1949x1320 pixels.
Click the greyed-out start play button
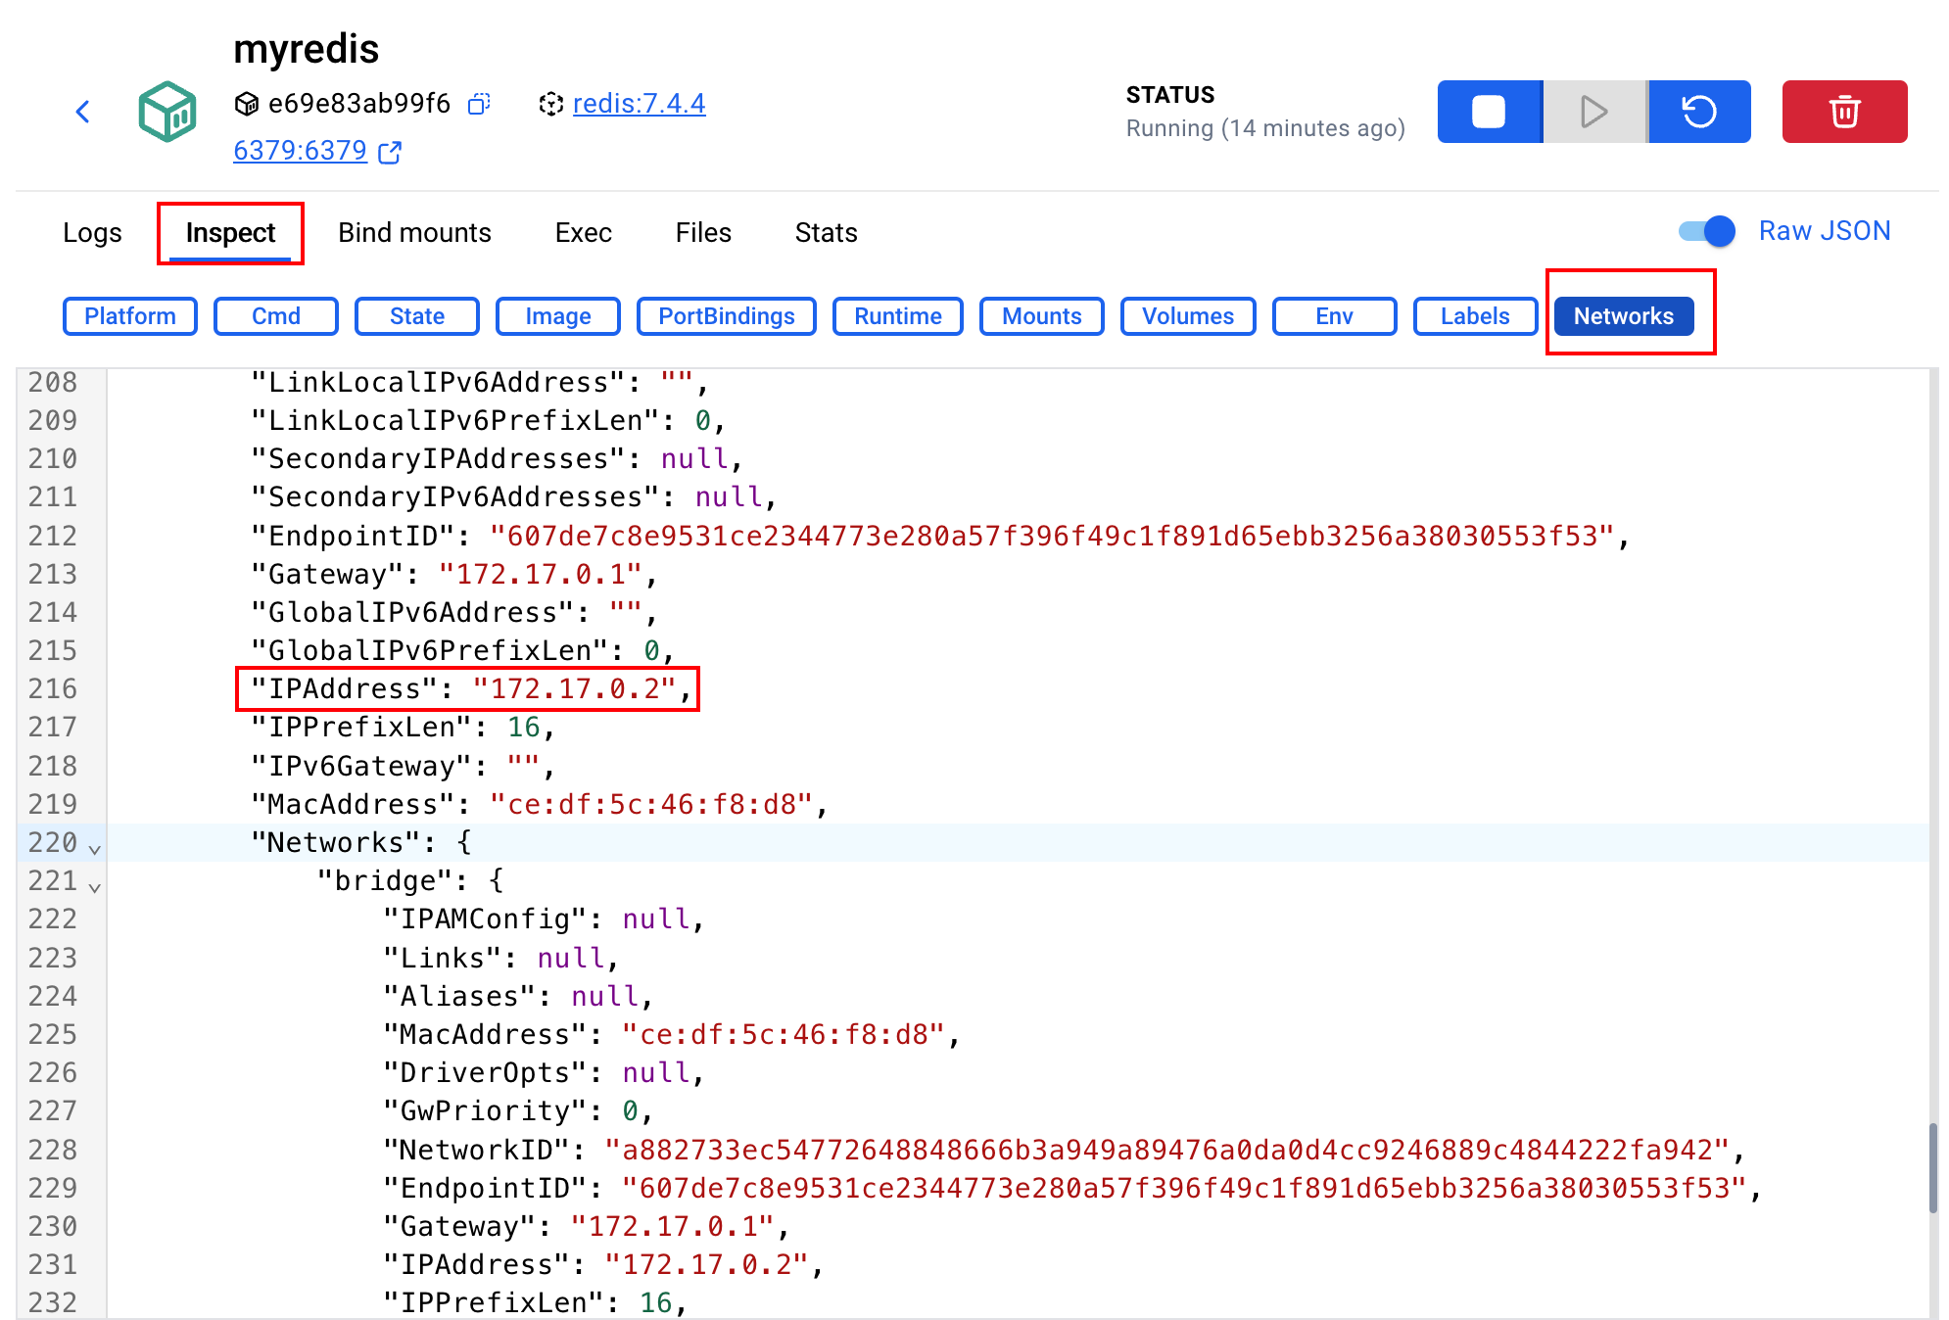coord(1594,112)
